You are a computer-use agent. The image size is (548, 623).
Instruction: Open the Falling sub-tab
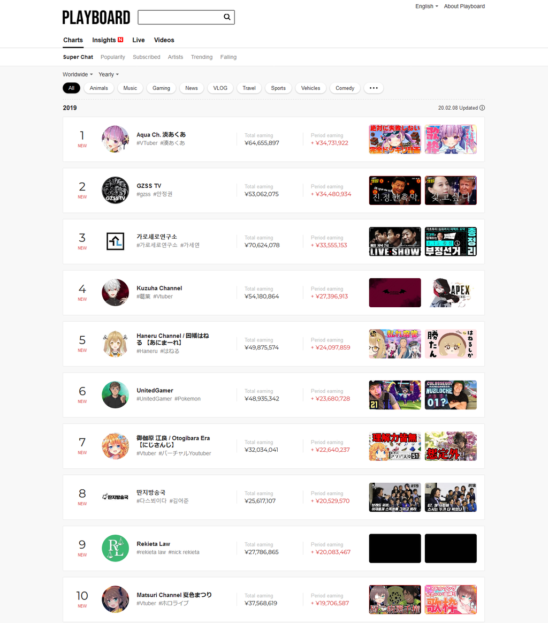[x=229, y=57]
